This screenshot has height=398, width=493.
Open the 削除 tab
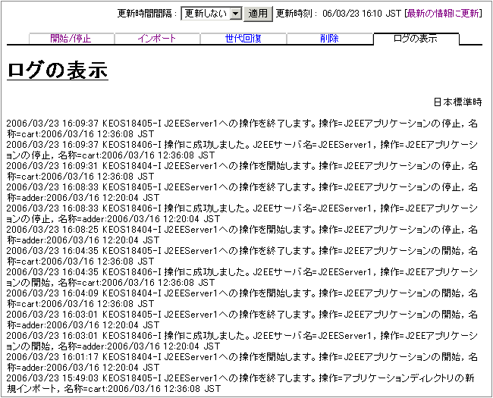[x=329, y=39]
